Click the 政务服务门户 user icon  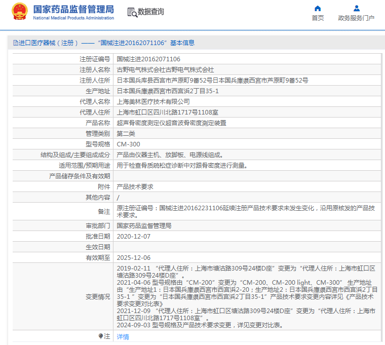pos(357,9)
